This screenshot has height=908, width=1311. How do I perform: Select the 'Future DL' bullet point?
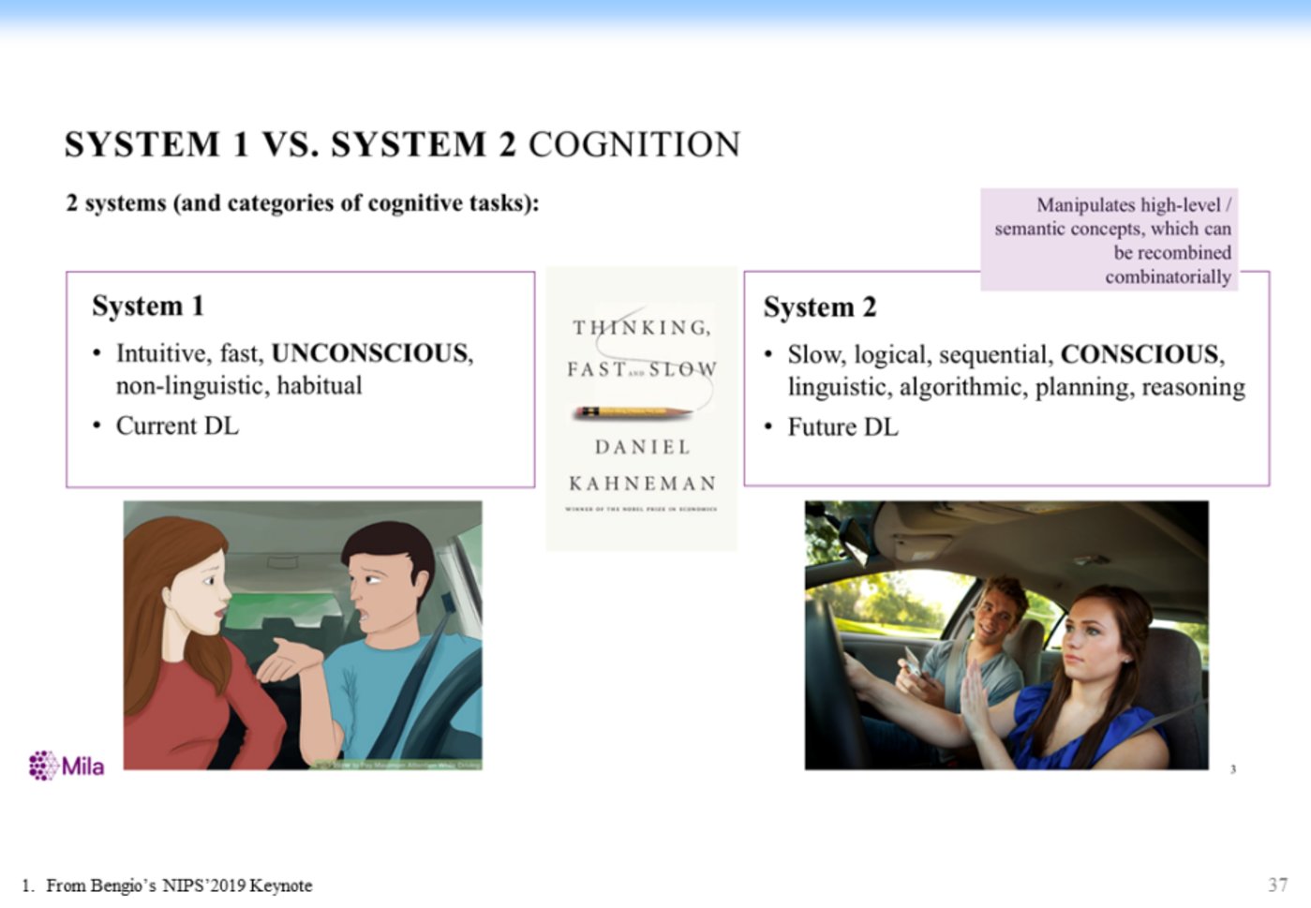pos(842,427)
